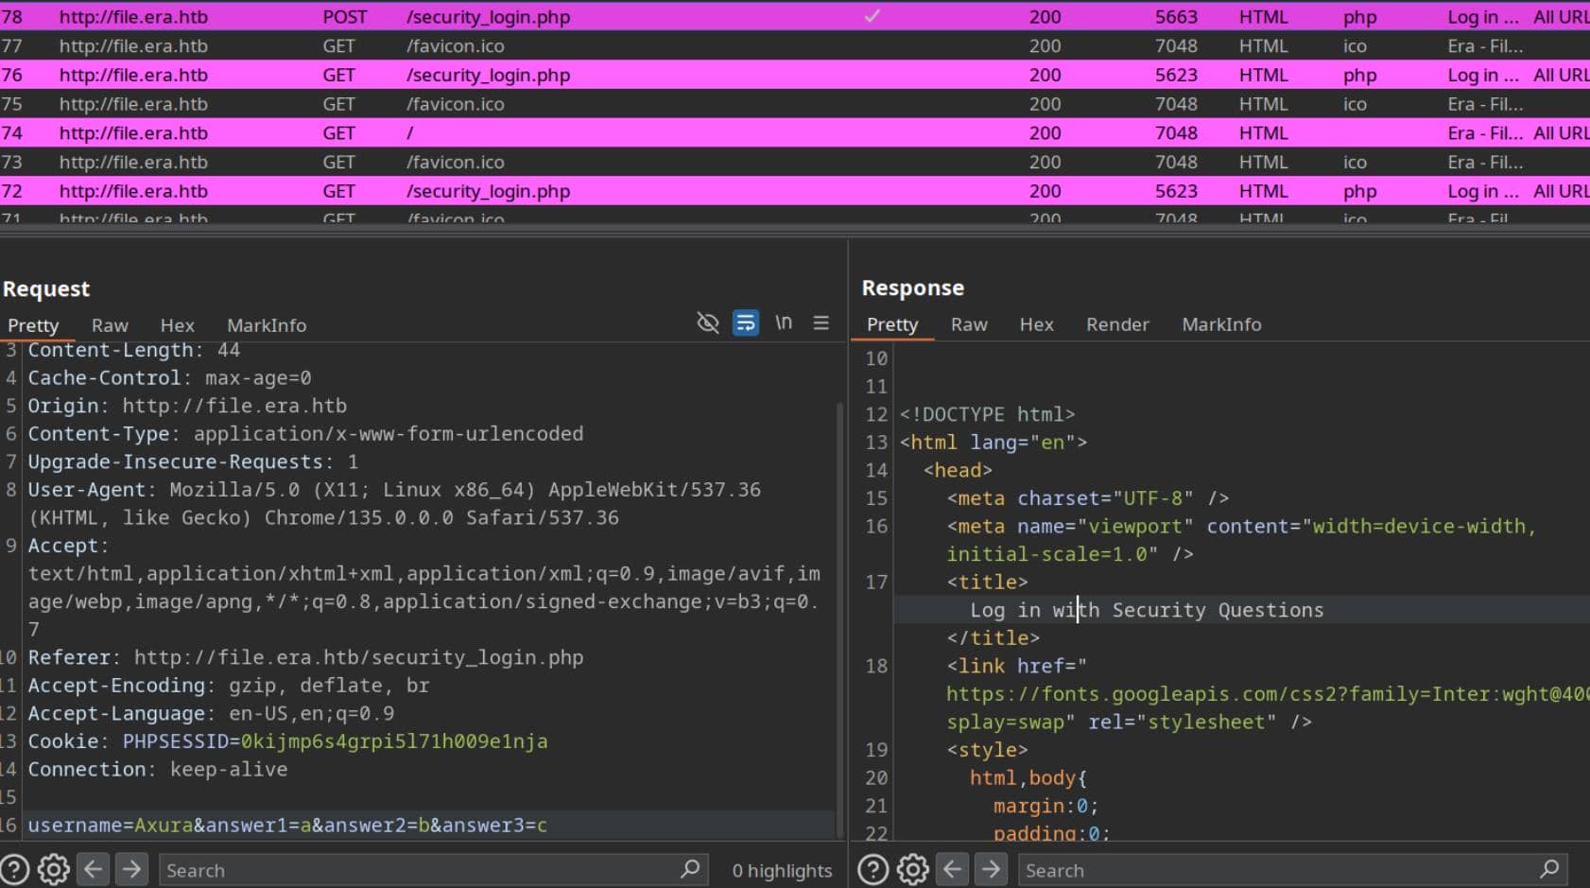Go to next match arrow in Request

click(131, 869)
